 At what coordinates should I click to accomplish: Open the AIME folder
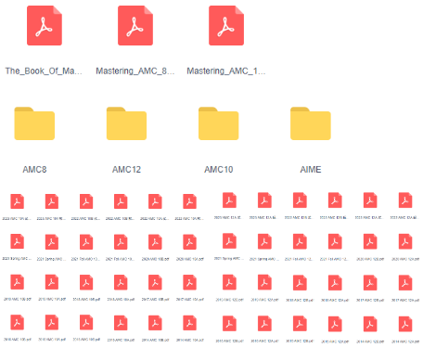[311, 123]
